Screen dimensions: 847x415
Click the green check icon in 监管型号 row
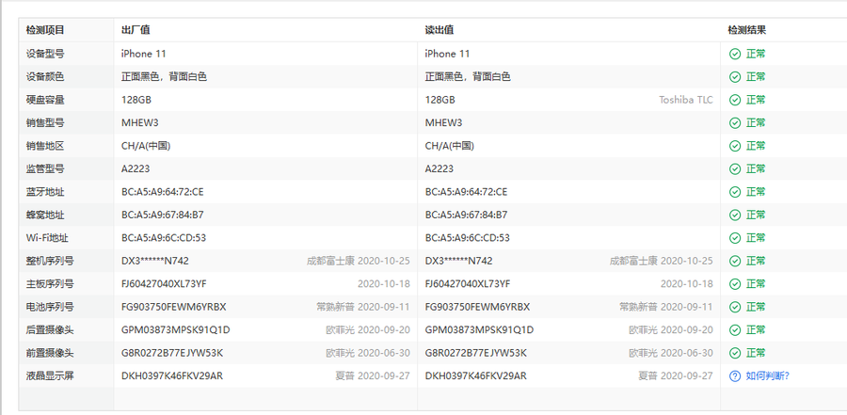point(735,169)
